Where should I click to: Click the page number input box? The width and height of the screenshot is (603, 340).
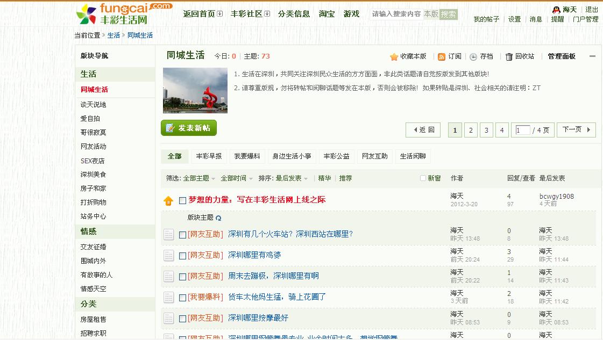[x=523, y=130]
